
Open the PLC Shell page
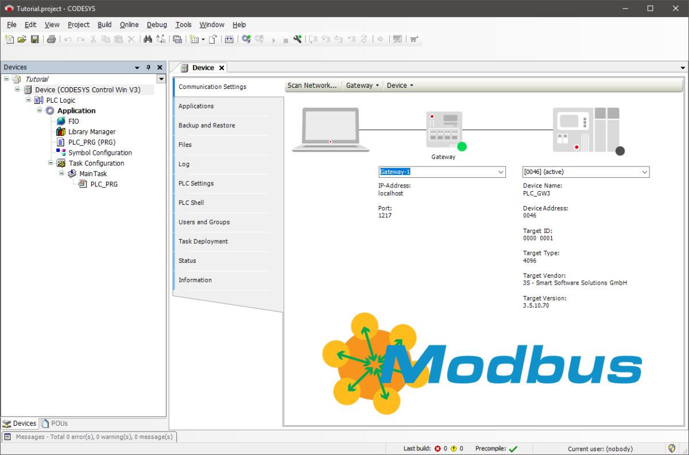pyautogui.click(x=221, y=203)
